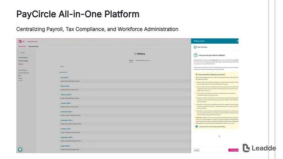
Task: Open the hamburger menu beside the logo
Action: tap(24, 41)
